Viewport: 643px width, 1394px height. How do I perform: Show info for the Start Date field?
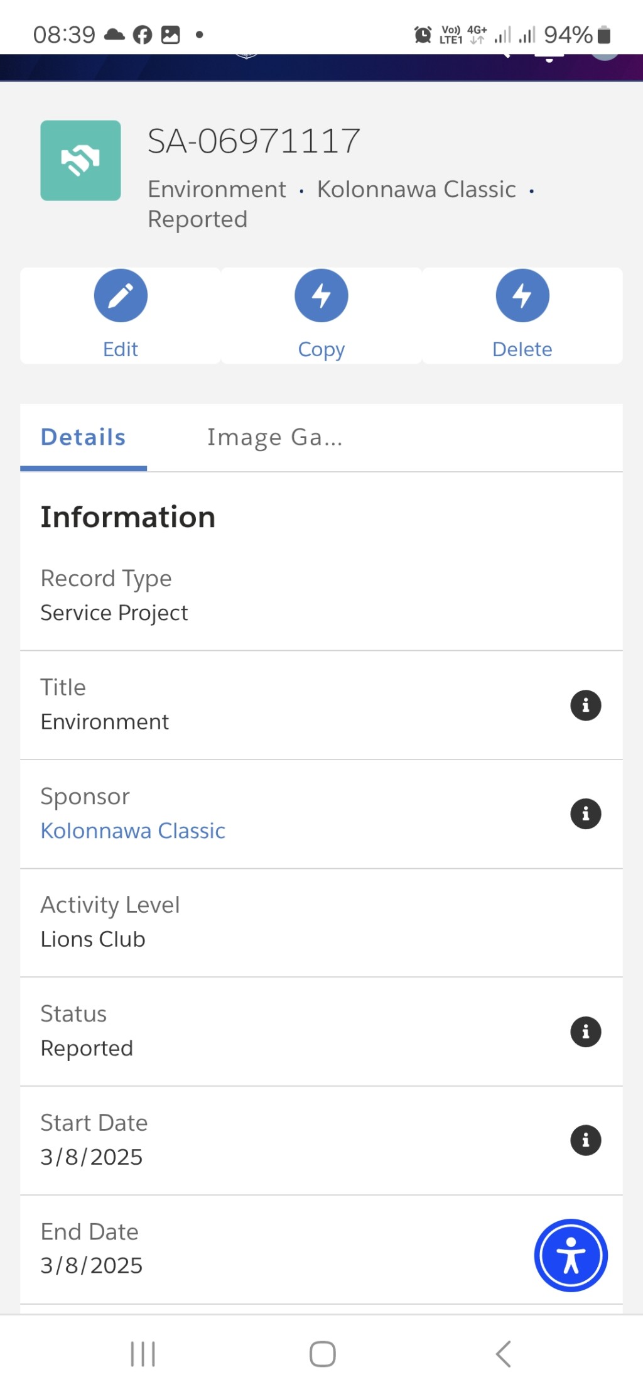coord(585,1140)
